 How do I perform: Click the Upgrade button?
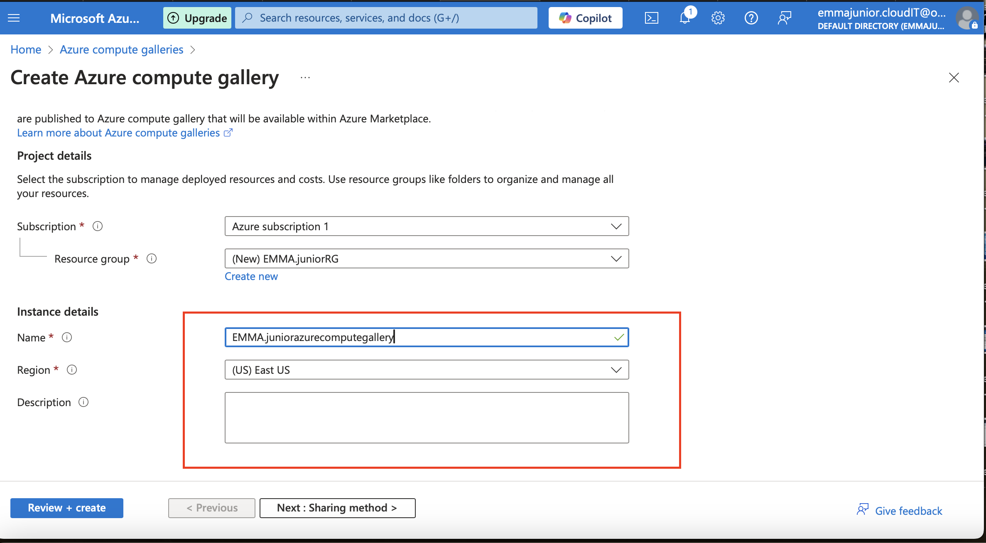[x=197, y=18]
